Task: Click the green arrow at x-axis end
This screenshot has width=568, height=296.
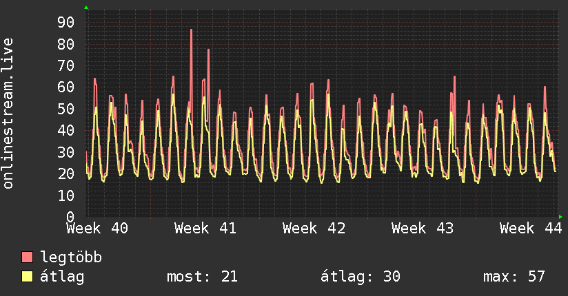Action: [x=560, y=217]
